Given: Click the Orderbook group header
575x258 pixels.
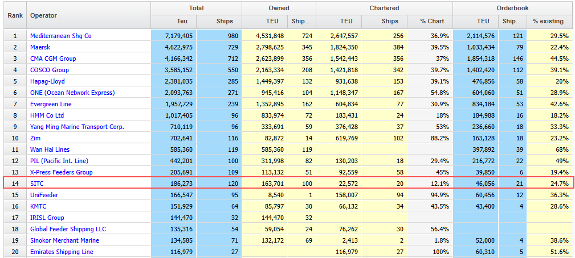Looking at the screenshot, I should [x=512, y=8].
